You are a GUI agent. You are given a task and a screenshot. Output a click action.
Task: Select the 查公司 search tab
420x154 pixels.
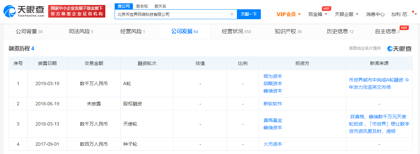123,6
